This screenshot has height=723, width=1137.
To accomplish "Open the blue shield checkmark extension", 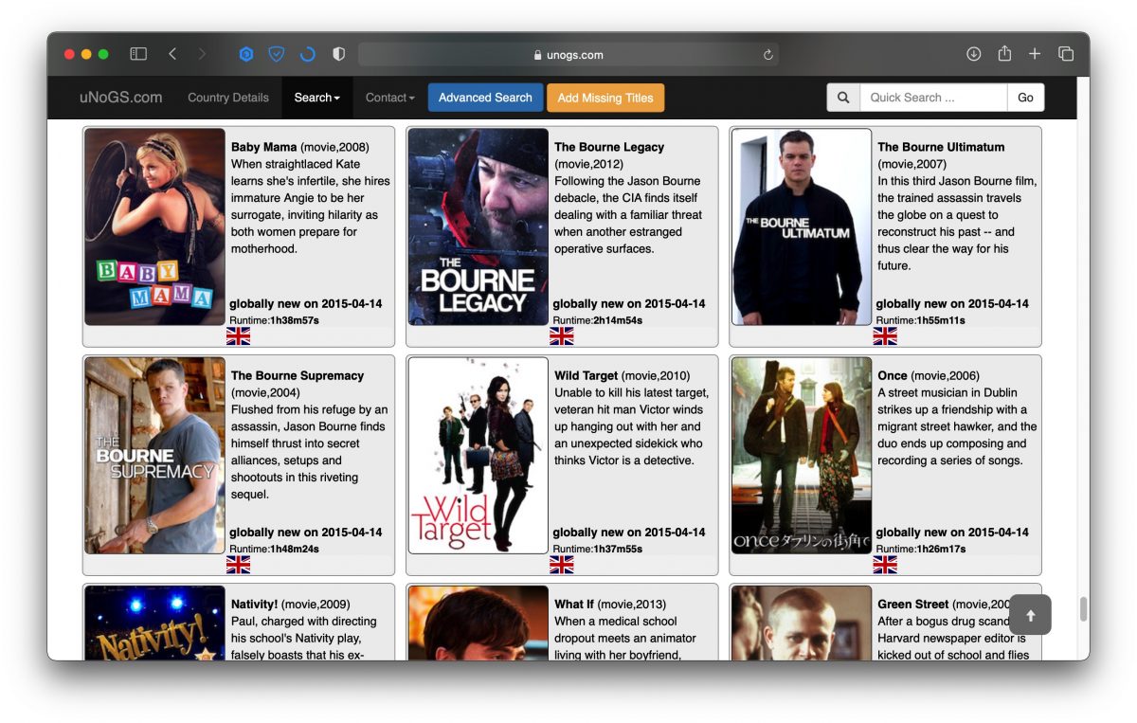I will click(x=276, y=54).
